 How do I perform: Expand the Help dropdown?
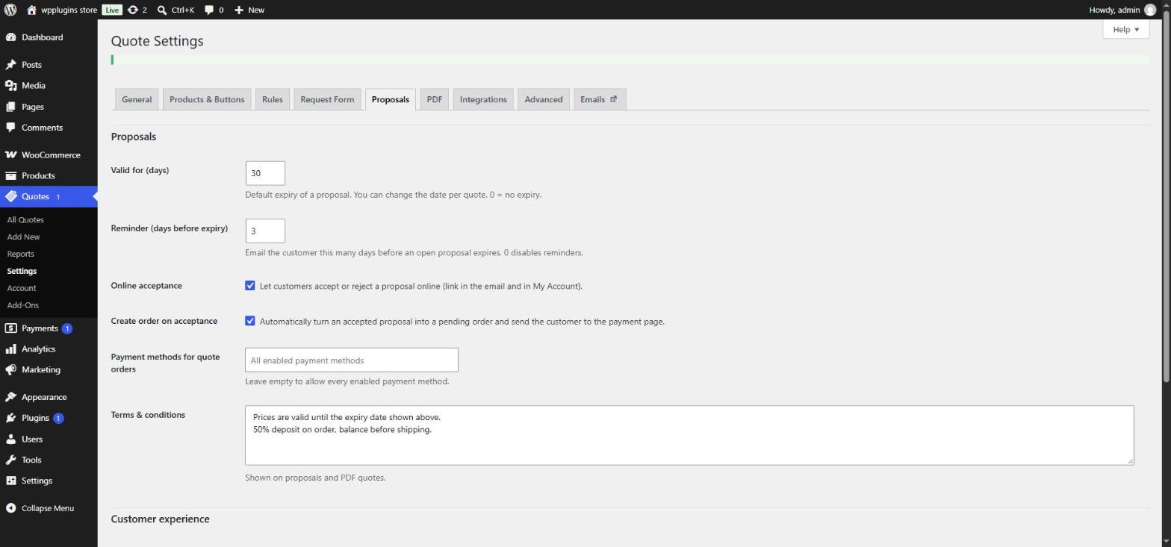pos(1125,29)
